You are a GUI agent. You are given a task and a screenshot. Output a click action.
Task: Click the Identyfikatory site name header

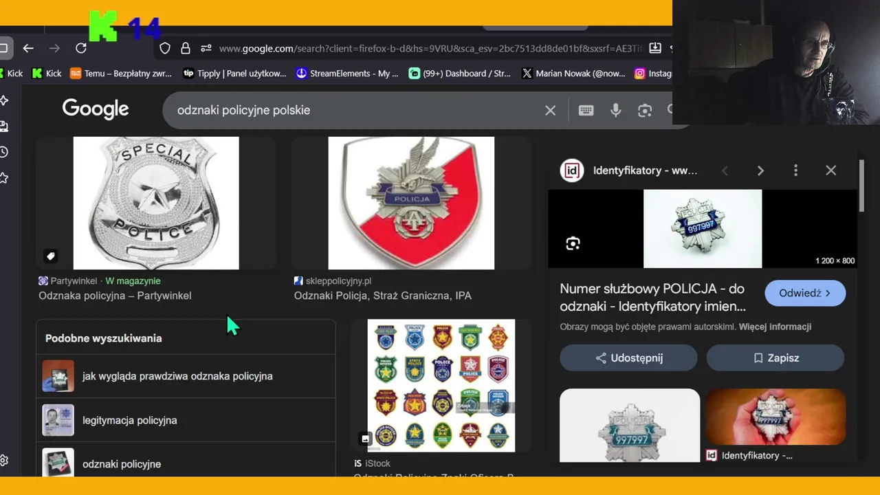(x=645, y=170)
